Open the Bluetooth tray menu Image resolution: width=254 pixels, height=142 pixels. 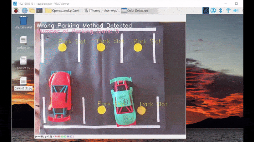(220, 11)
